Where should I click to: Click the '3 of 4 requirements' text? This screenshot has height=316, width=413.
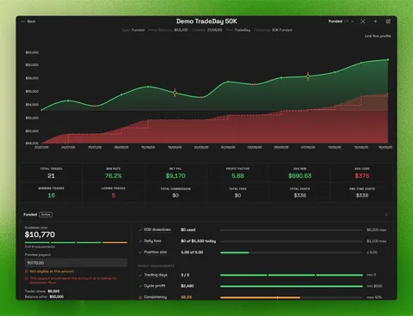(40, 246)
